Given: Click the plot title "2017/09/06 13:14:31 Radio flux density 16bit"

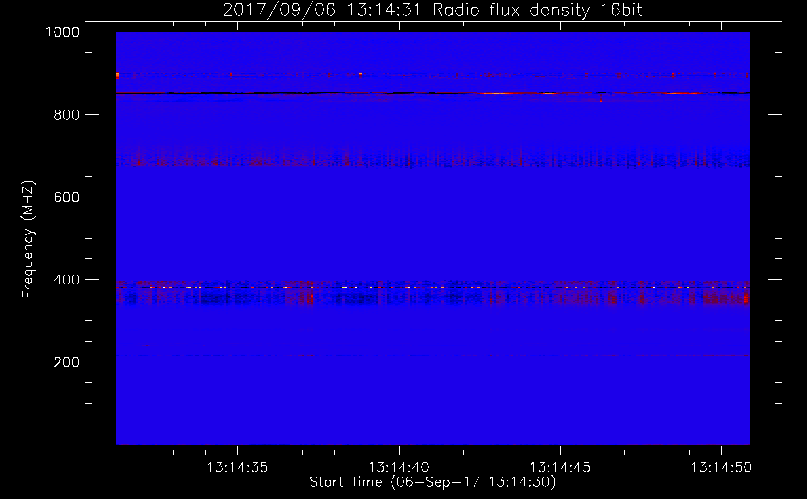Looking at the screenshot, I should click(432, 10).
